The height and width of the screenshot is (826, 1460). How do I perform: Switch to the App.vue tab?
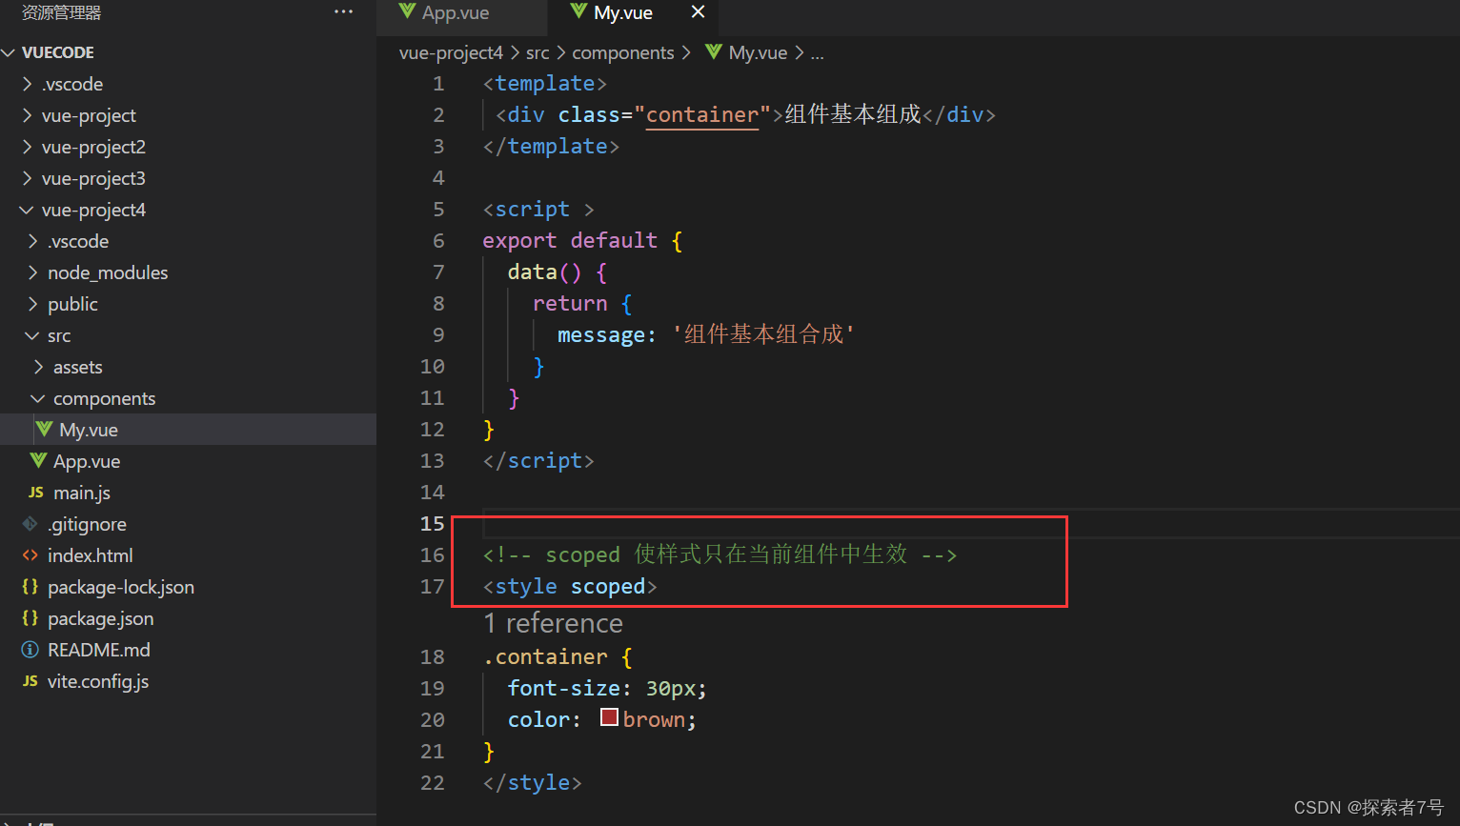click(456, 12)
